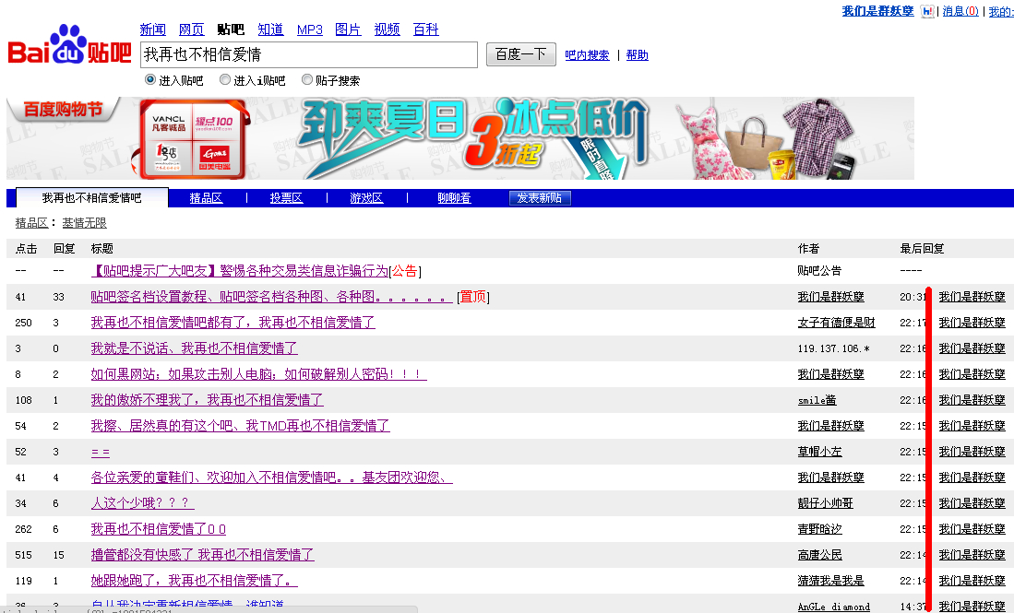1014x613 pixels.
Task: Click the 百度购物节 banner advertisement
Action: (x=460, y=138)
